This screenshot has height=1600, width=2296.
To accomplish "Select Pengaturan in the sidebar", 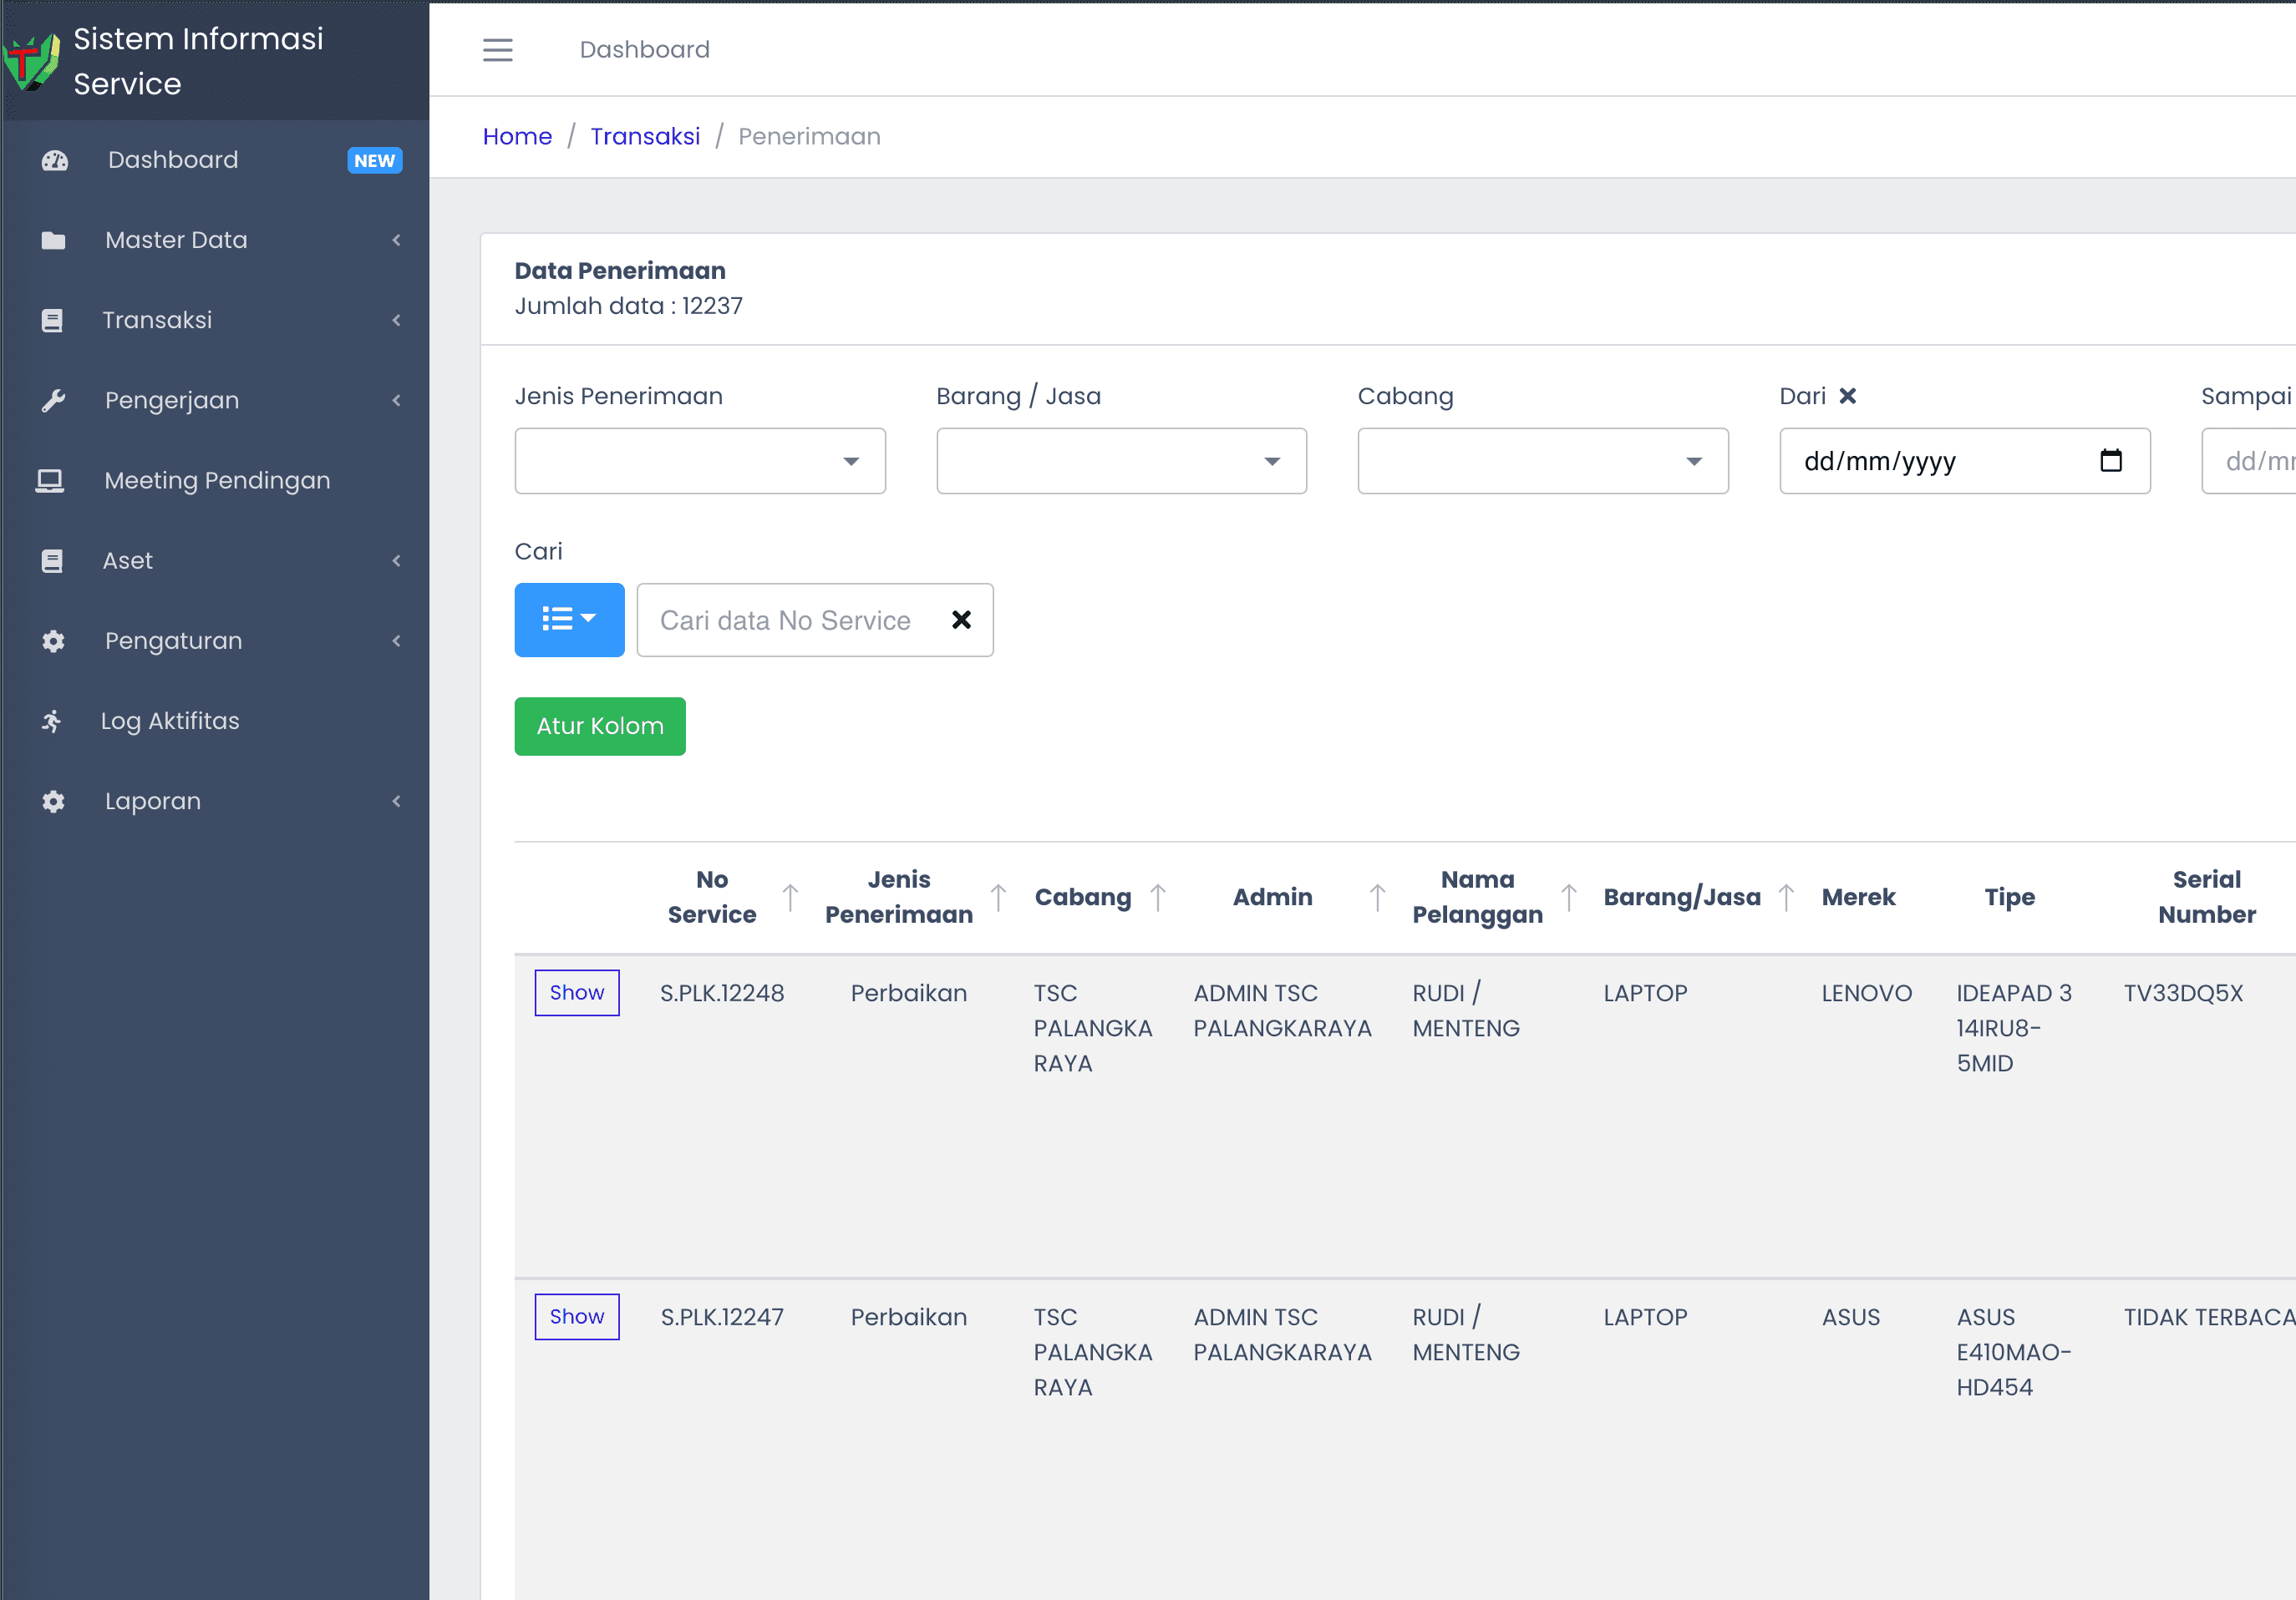I will [x=174, y=641].
